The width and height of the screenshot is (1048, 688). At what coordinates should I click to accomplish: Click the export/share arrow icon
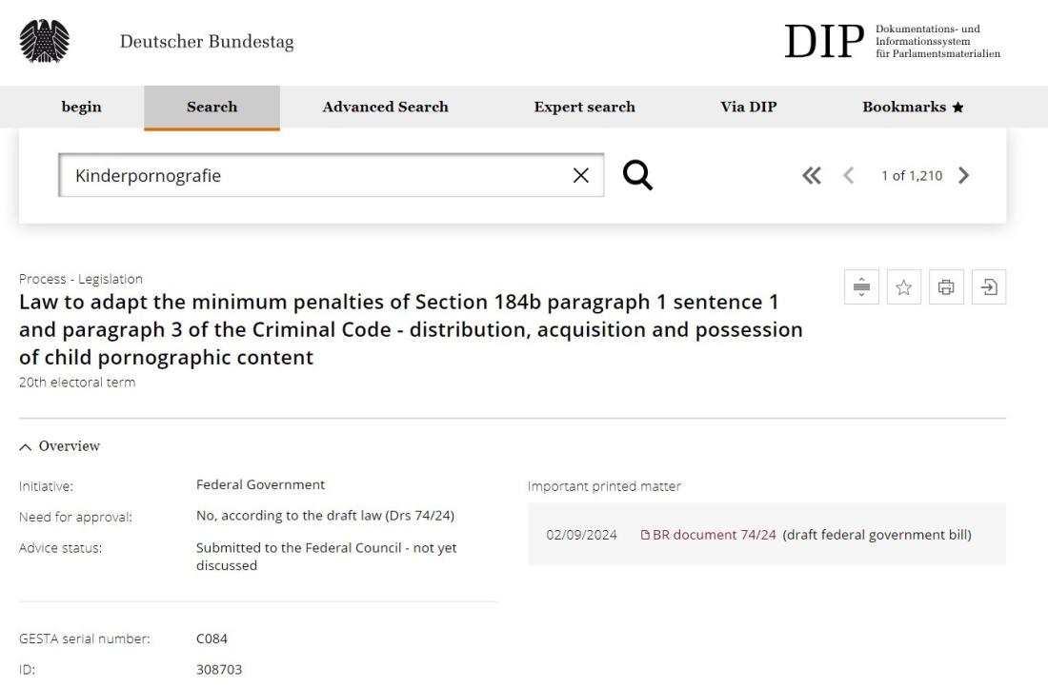pyautogui.click(x=989, y=287)
